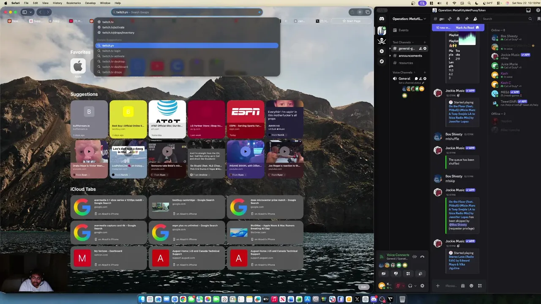Image resolution: width=541 pixels, height=304 pixels.
Task: Open the Bookmarks menu
Action: pos(74,3)
